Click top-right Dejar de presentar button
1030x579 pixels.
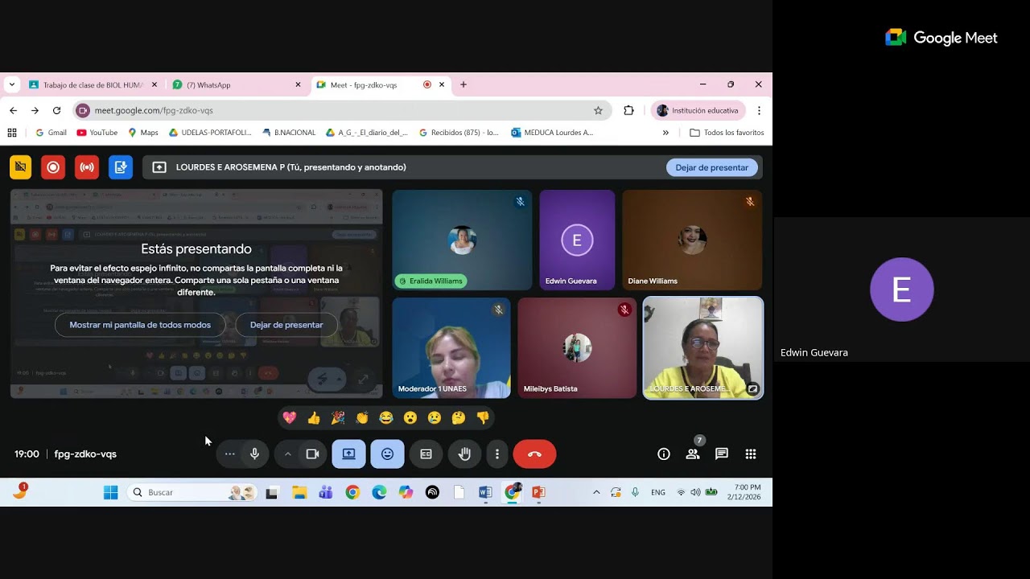[x=711, y=167]
